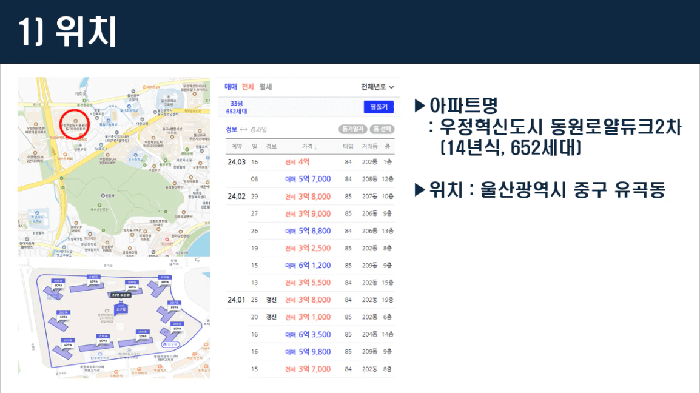Click the 함월고등학교 school icon
The height and width of the screenshot is (393, 700).
point(108,121)
